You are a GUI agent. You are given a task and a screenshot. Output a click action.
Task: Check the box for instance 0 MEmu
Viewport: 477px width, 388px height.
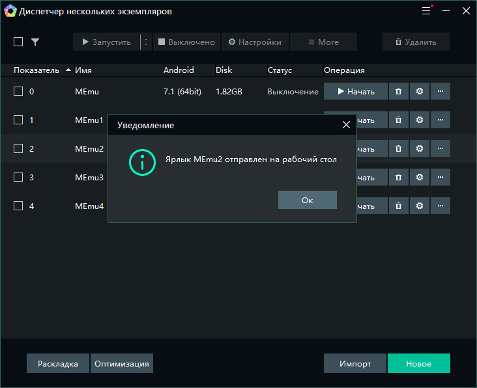click(18, 92)
